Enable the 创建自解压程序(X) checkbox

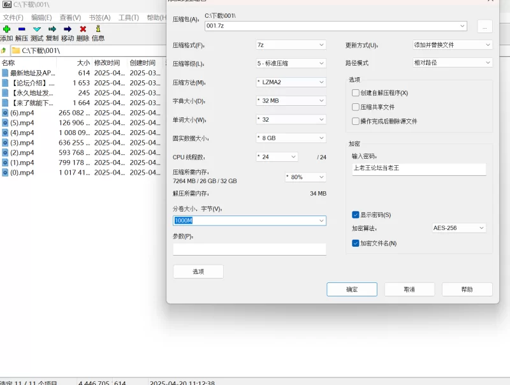tap(356, 93)
